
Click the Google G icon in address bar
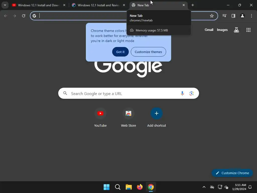pyautogui.click(x=34, y=16)
